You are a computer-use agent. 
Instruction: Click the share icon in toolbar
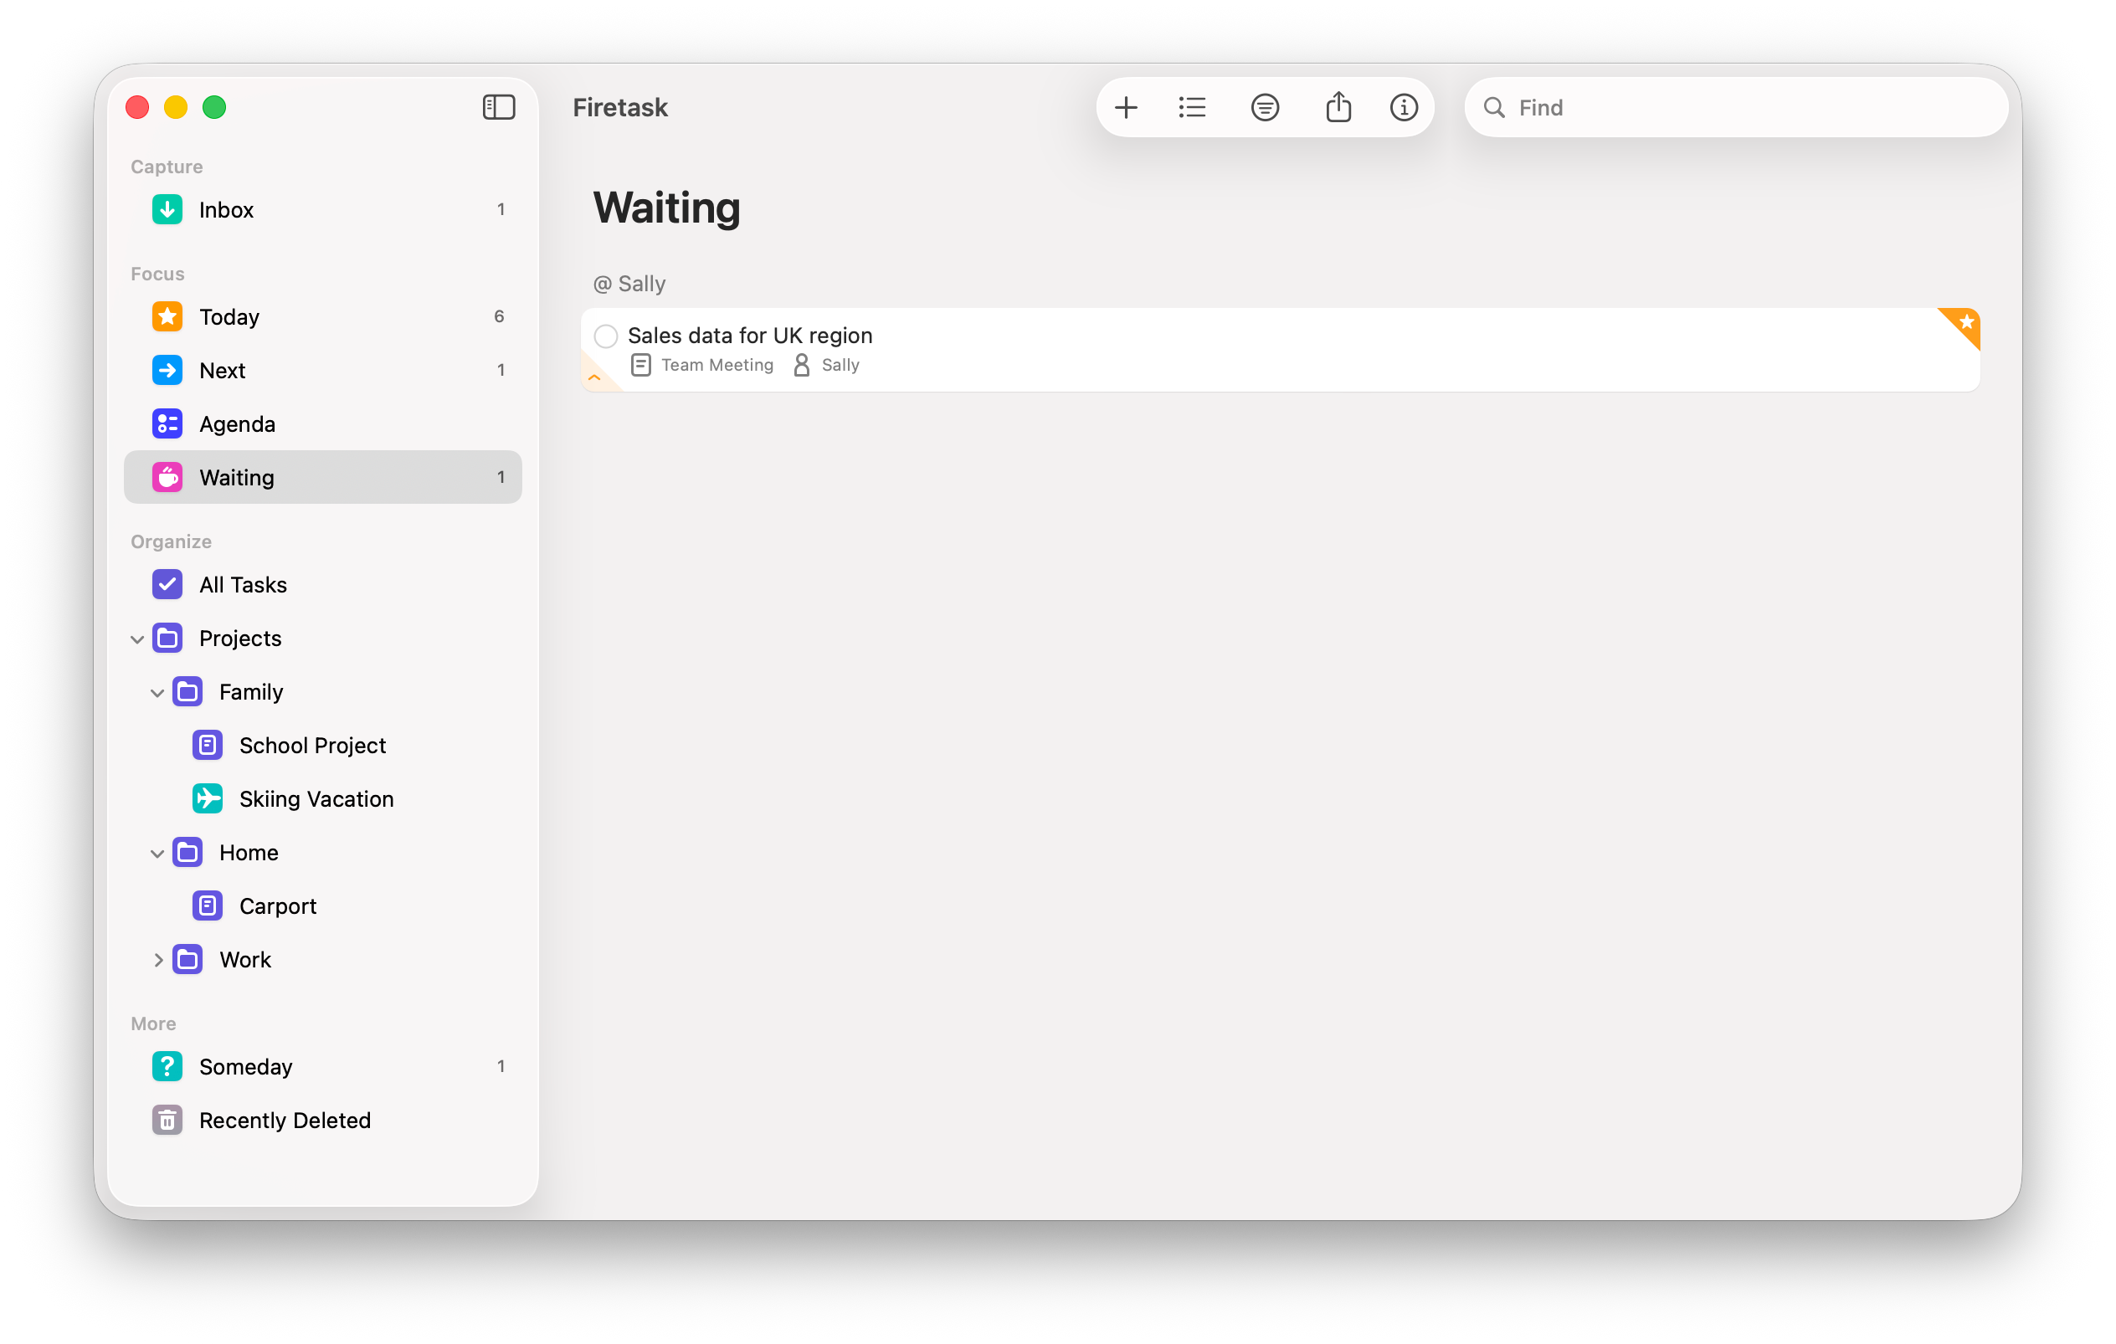click(1338, 108)
